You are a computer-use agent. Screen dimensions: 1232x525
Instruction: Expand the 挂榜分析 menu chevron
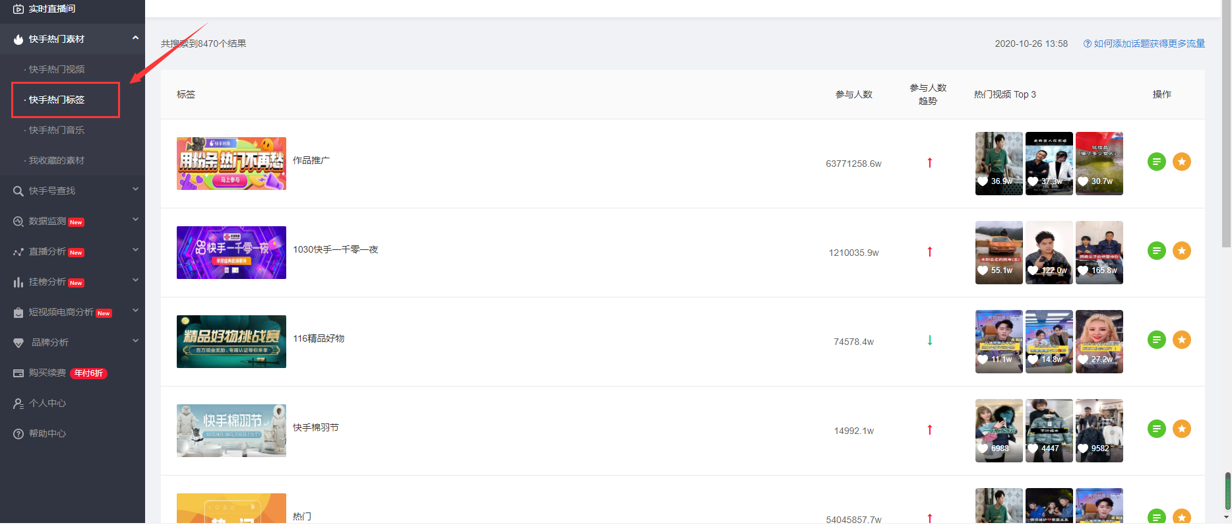point(135,280)
